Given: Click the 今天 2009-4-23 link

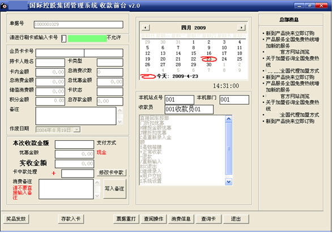Looking at the screenshot, I should pos(177,76).
